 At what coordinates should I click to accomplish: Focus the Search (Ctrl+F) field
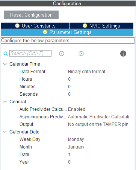pyautogui.click(x=30, y=54)
